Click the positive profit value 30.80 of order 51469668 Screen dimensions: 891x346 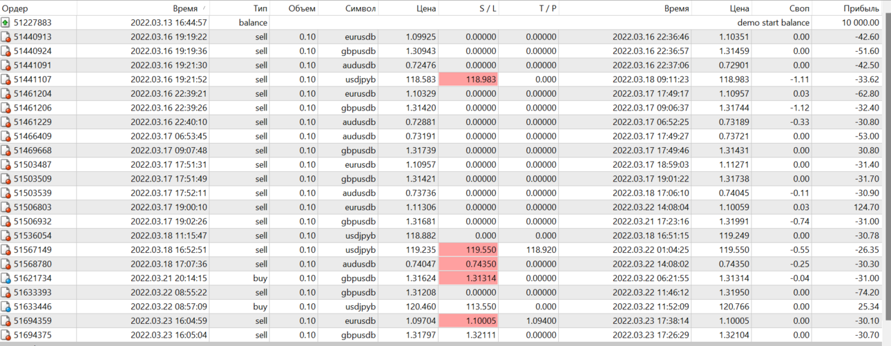click(869, 151)
